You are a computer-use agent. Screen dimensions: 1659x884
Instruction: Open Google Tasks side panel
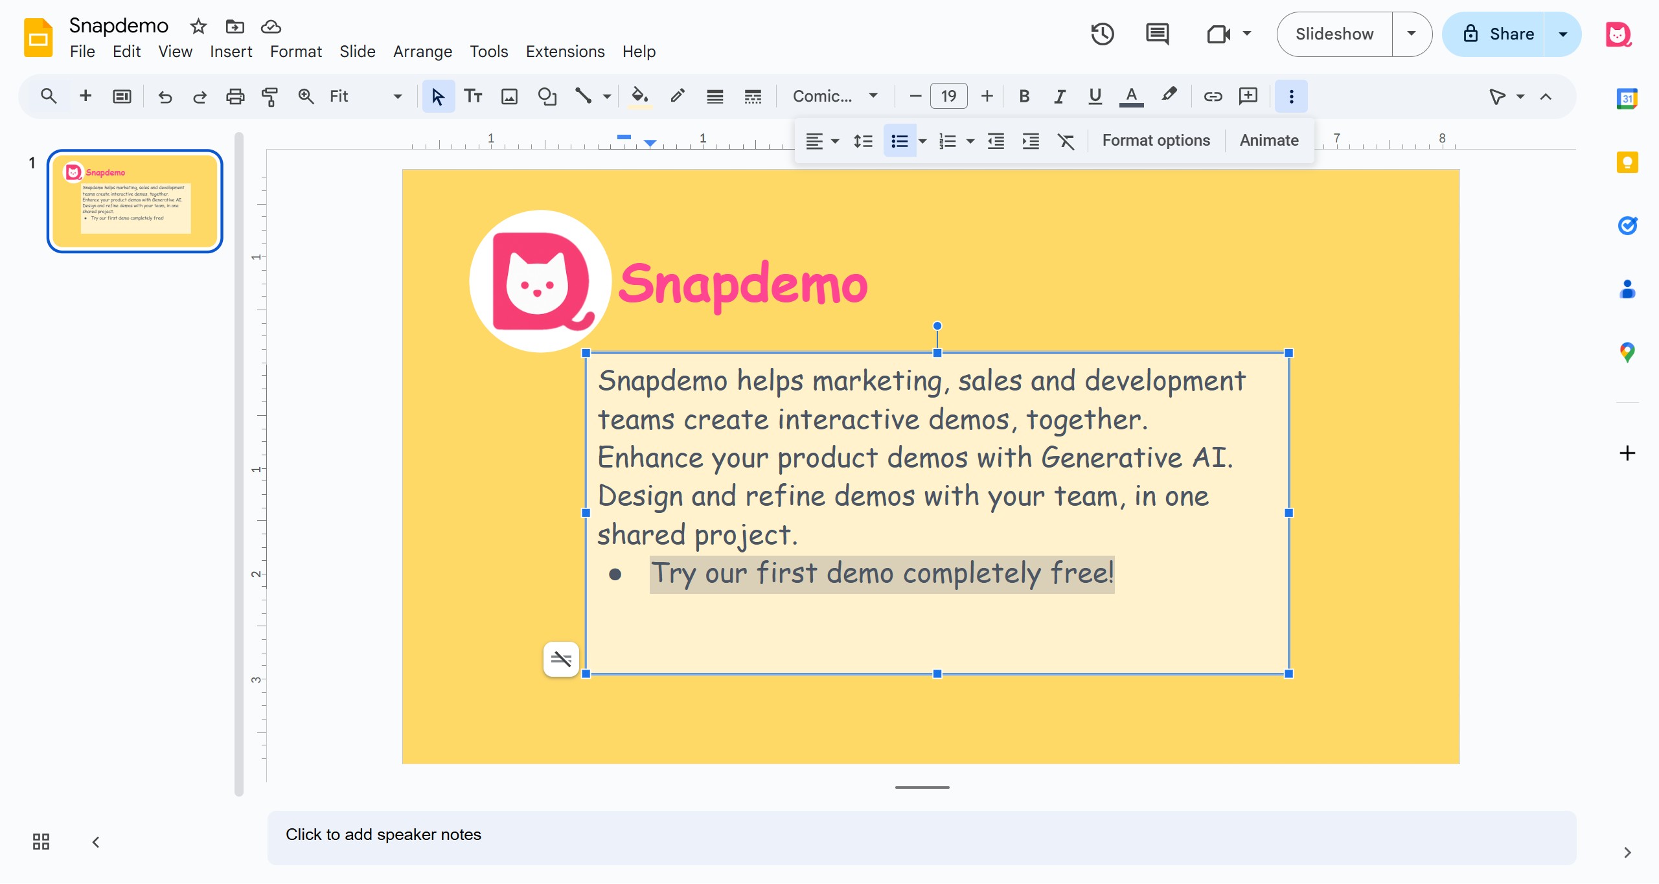tap(1627, 225)
